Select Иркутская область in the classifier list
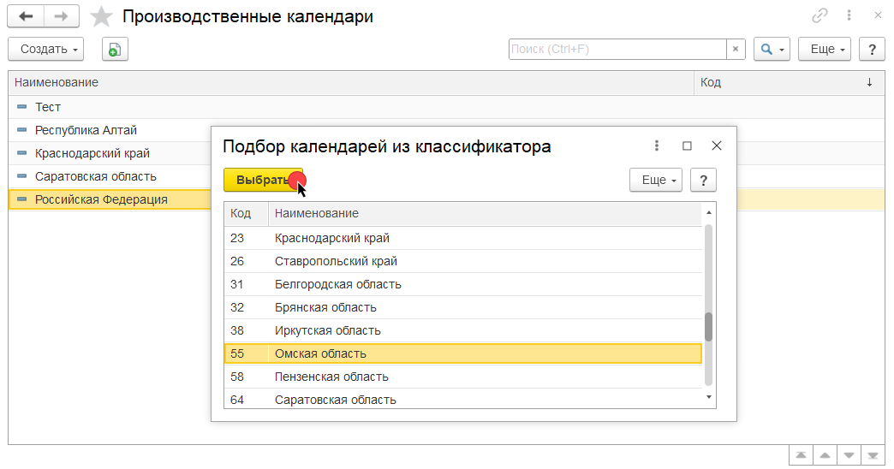Image resolution: width=894 pixels, height=469 pixels. tap(328, 330)
